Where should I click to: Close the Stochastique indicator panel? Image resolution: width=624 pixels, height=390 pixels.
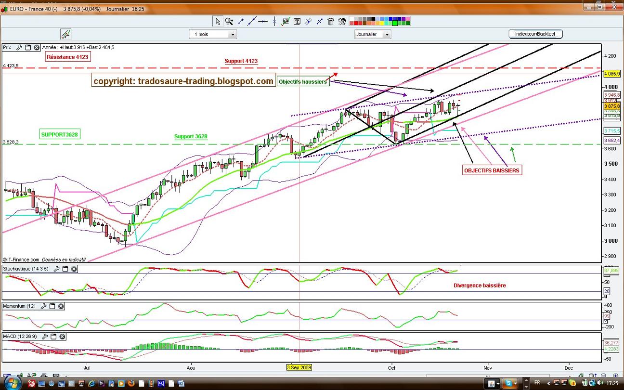(x=74, y=269)
